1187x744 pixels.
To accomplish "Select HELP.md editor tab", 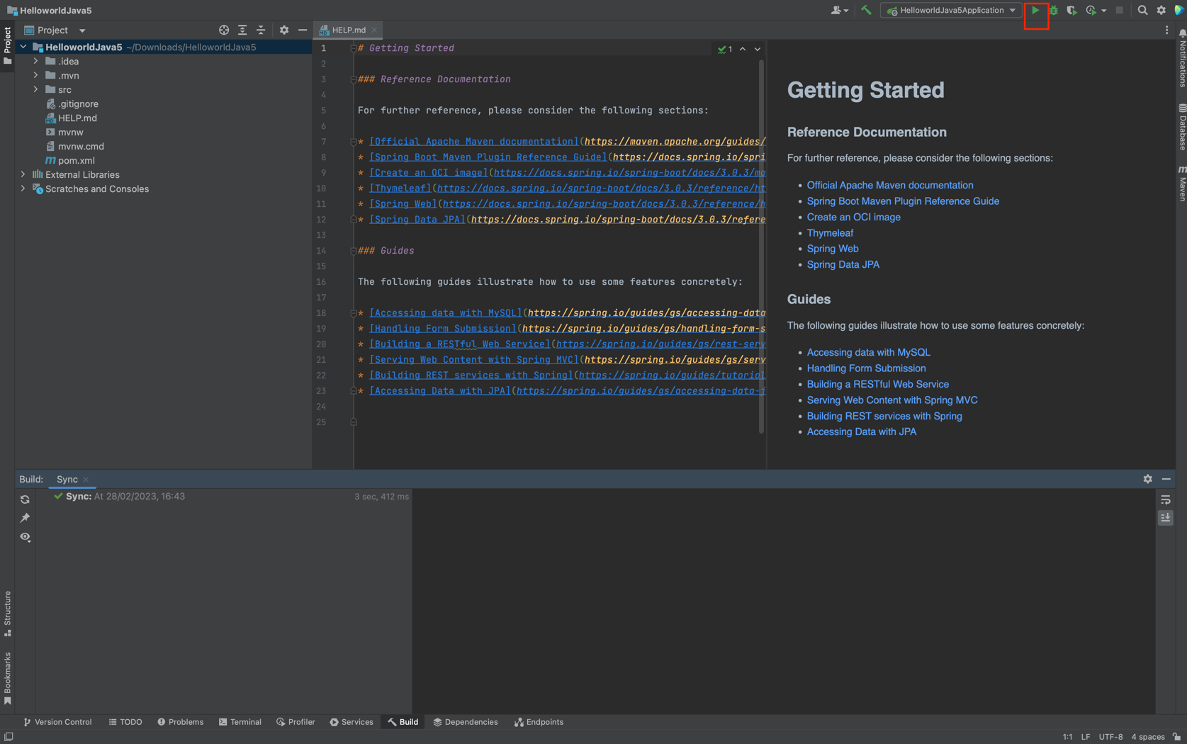I will pos(348,30).
